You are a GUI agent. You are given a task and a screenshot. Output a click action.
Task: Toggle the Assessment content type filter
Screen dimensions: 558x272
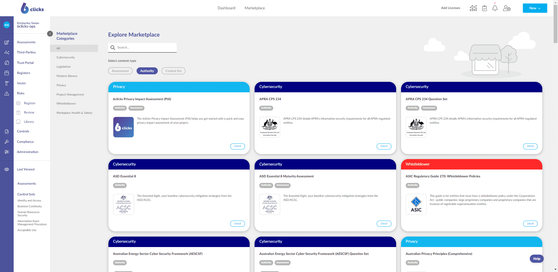coord(120,71)
